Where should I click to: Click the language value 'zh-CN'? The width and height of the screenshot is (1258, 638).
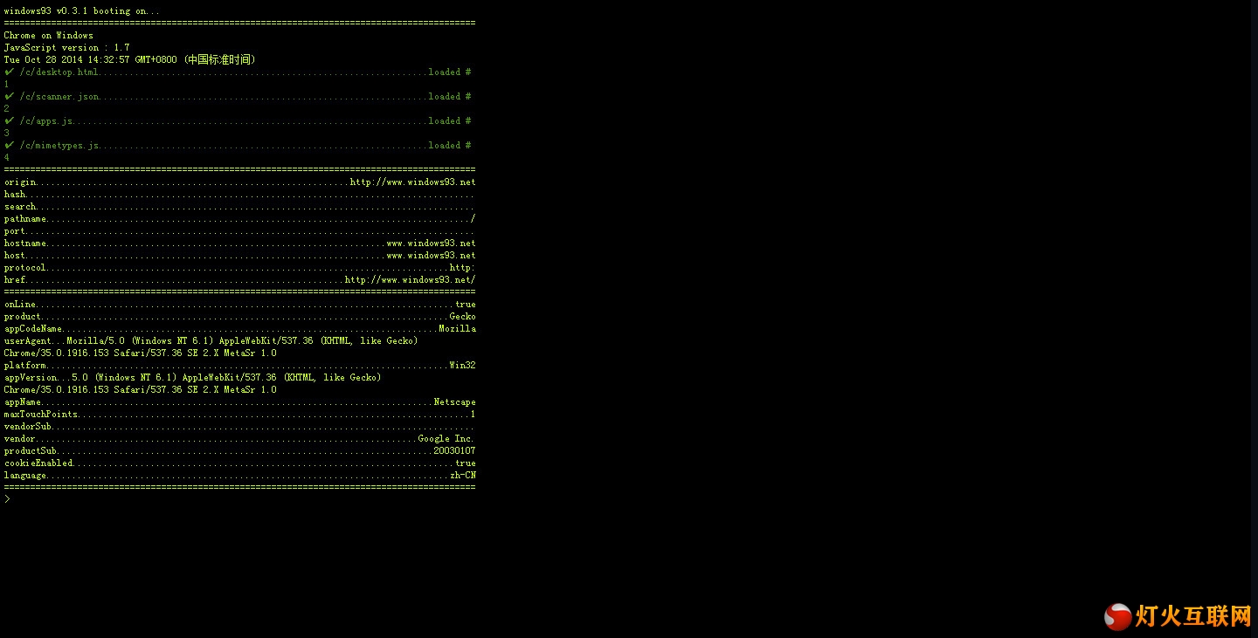click(x=463, y=476)
